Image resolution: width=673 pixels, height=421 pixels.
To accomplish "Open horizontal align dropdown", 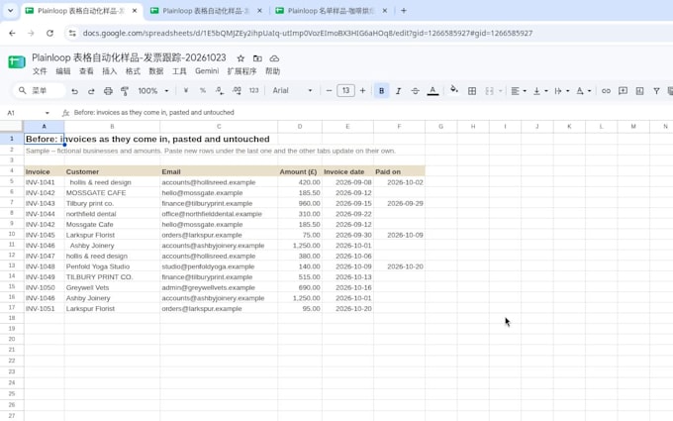I will pos(519,91).
